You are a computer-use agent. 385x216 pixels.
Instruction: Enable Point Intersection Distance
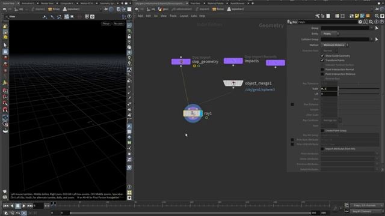pyautogui.click(x=322, y=74)
